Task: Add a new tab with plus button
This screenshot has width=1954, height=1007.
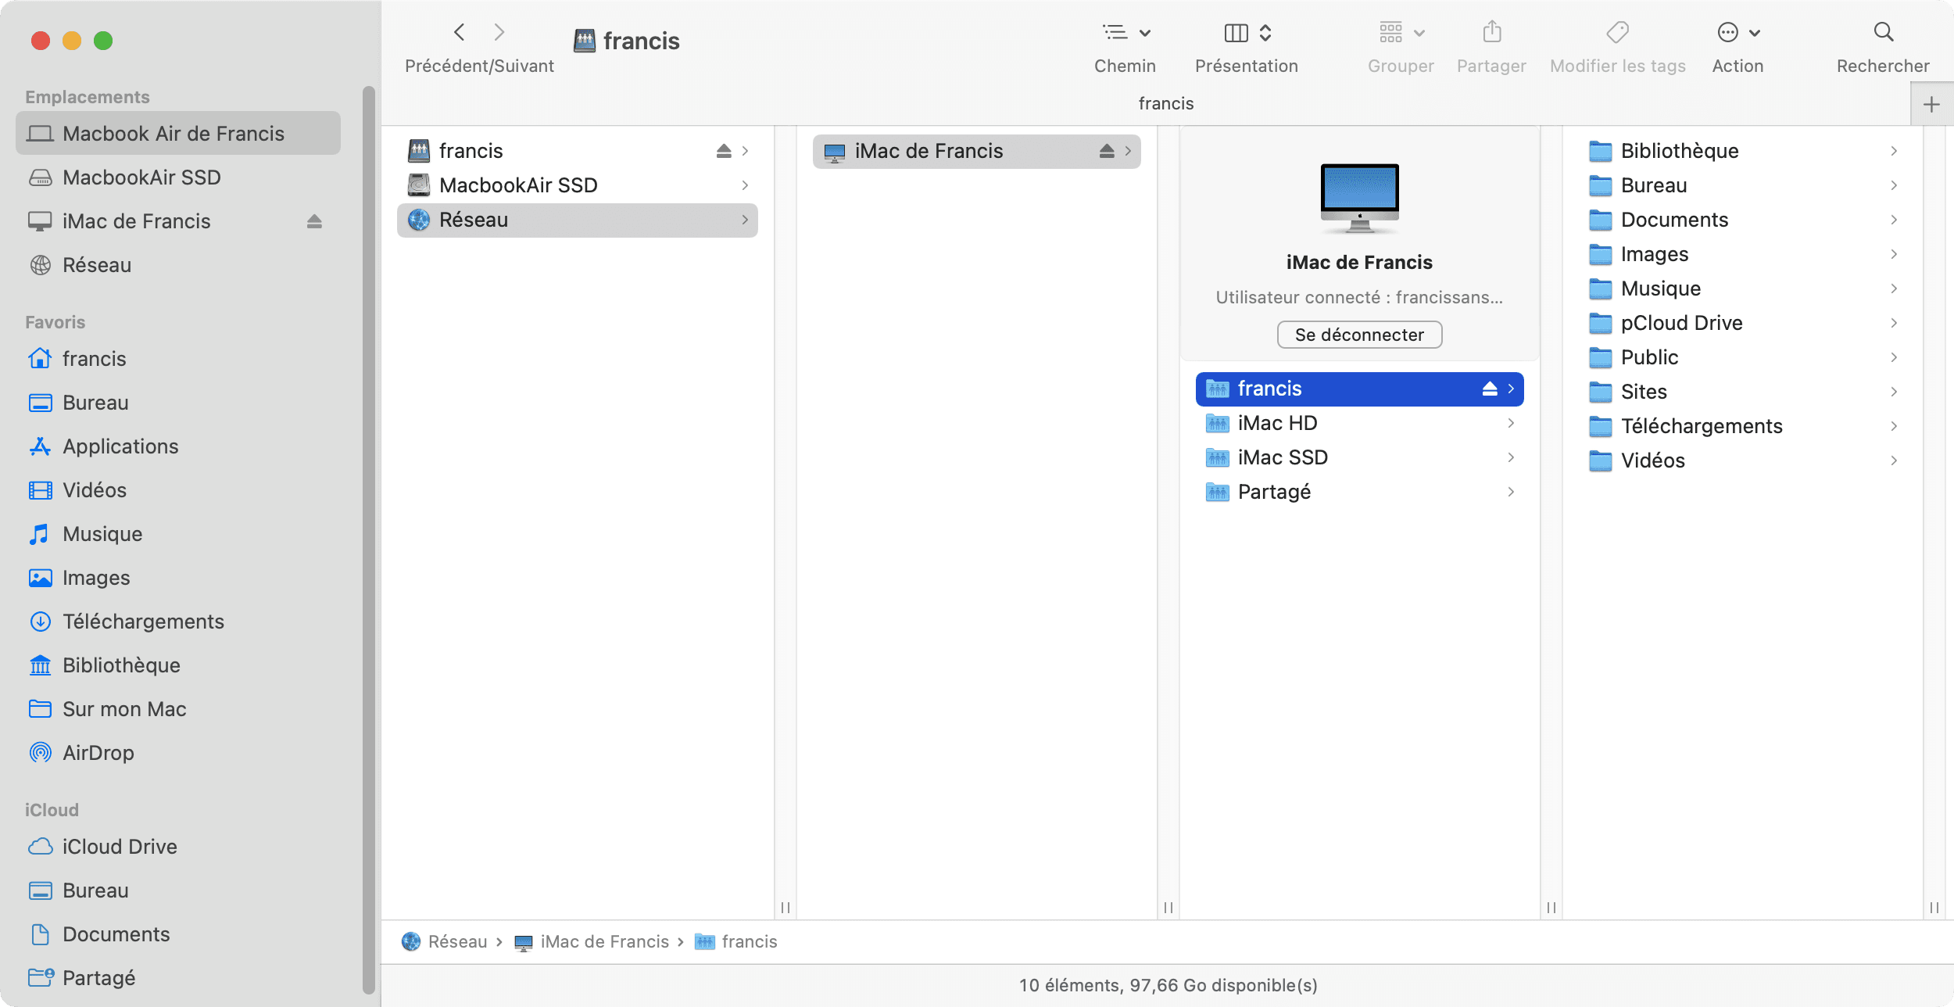Action: tap(1931, 105)
